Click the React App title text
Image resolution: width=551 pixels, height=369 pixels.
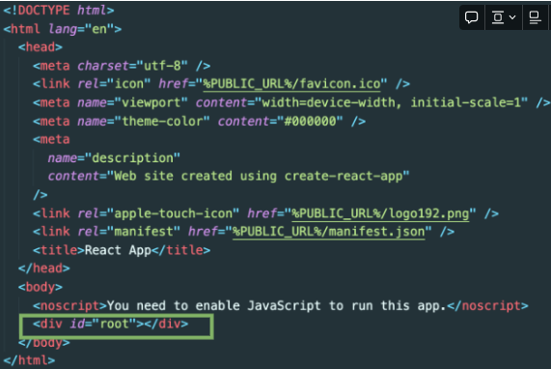point(118,250)
